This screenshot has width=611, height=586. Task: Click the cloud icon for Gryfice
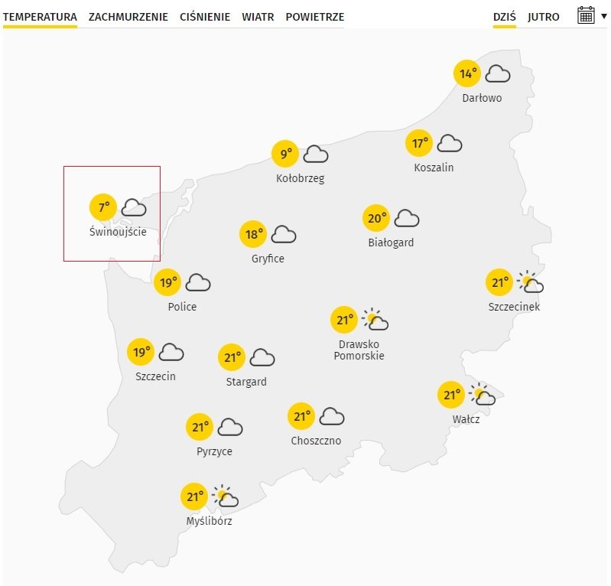click(283, 234)
